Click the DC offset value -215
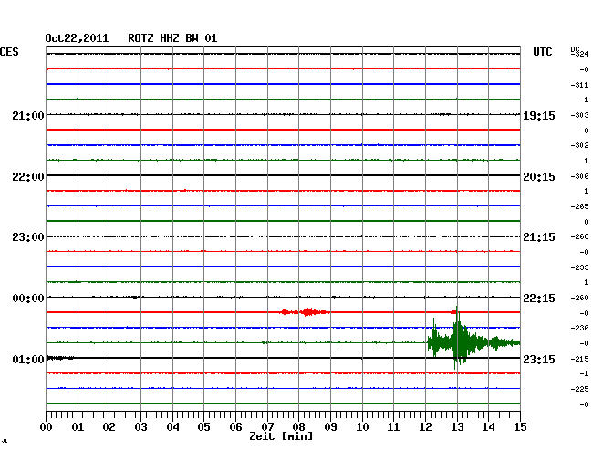 (579, 359)
